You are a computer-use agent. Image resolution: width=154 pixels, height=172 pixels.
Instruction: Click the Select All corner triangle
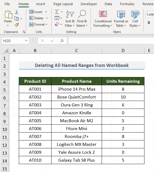click(6, 51)
